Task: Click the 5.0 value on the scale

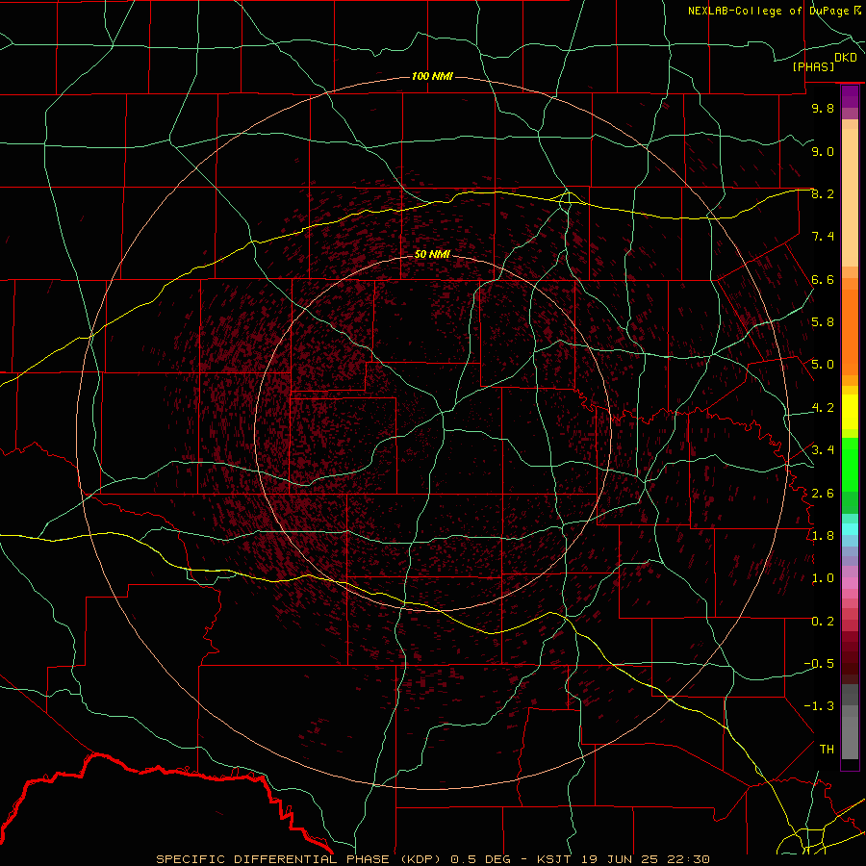Action: click(x=823, y=365)
